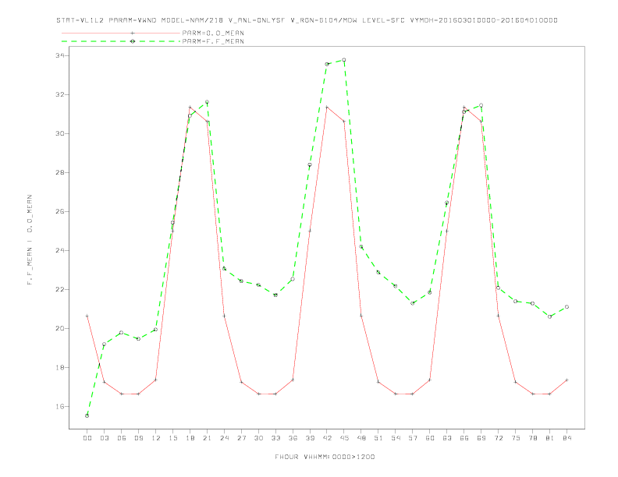The image size is (618, 477).
Task: Click y-axis tick label 32
Action: 60,94
